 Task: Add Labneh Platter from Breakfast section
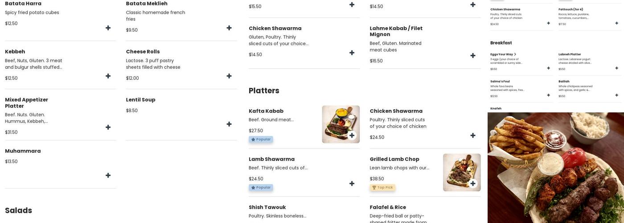coord(617,68)
